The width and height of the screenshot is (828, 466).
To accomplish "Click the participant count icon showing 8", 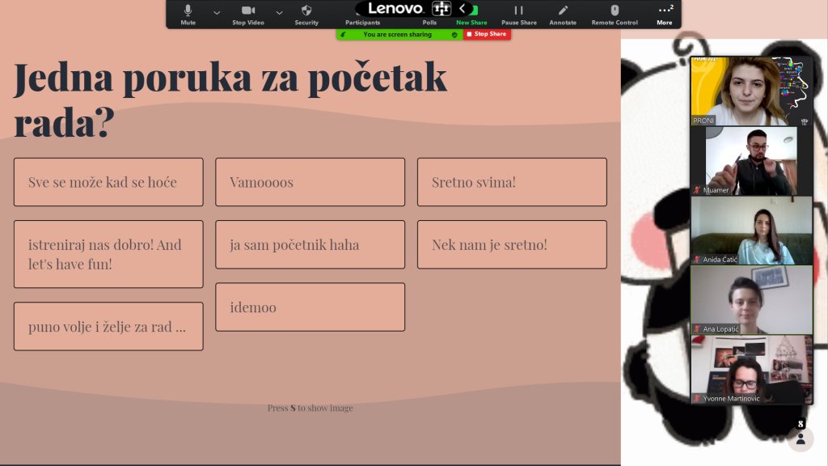I will click(x=800, y=436).
